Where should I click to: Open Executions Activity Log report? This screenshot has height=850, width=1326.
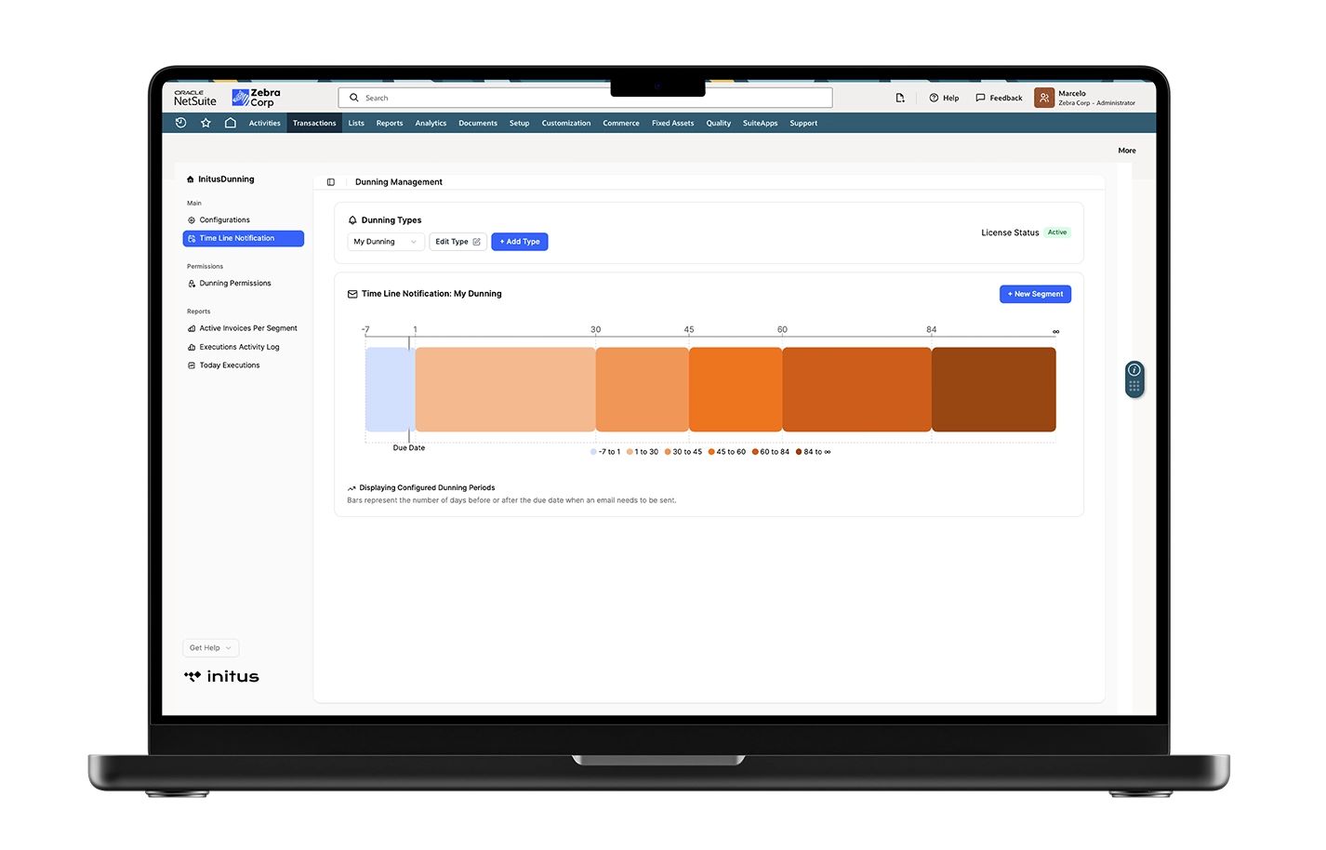[239, 347]
